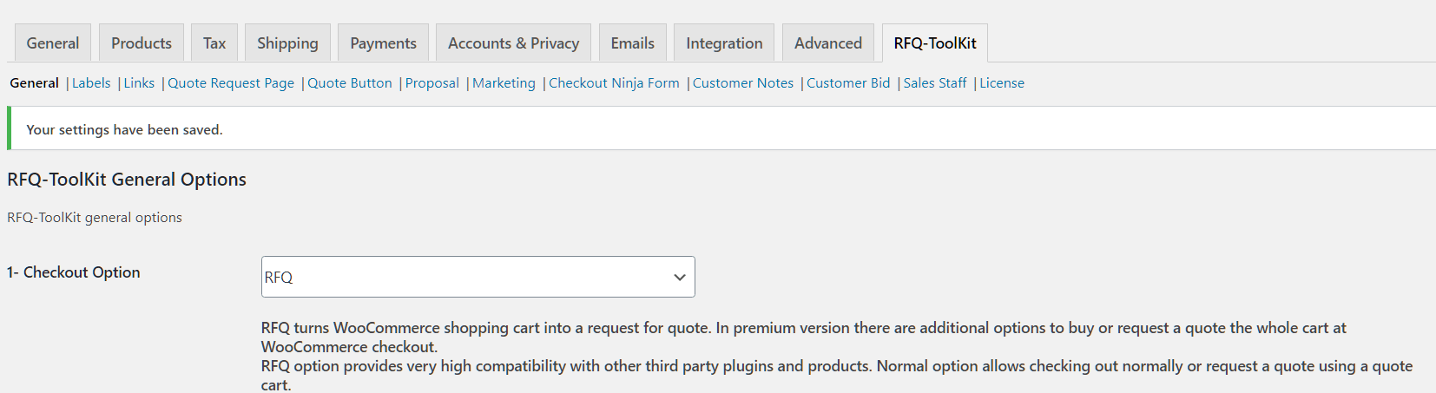Open Quote Request Page settings
This screenshot has height=393, width=1436.
pyautogui.click(x=231, y=83)
